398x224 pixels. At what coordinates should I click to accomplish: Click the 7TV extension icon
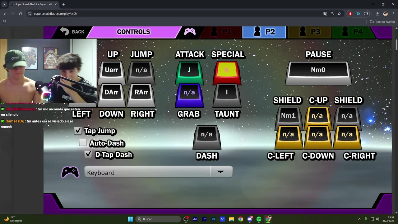(x=358, y=14)
